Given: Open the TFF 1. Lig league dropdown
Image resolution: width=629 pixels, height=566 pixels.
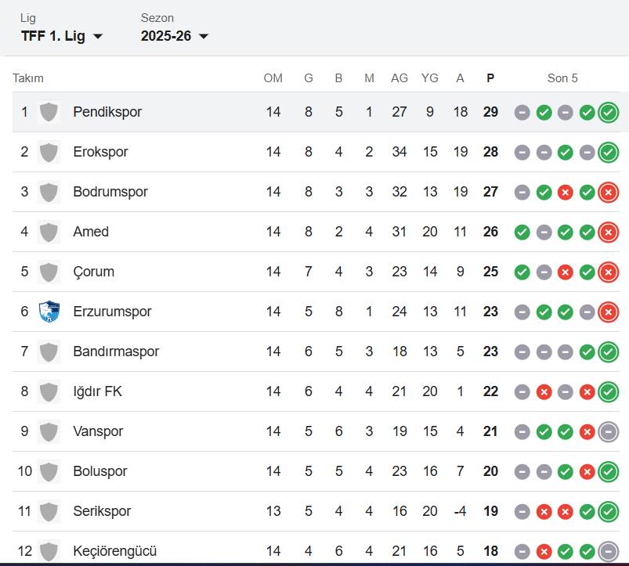Looking at the screenshot, I should coord(62,36).
